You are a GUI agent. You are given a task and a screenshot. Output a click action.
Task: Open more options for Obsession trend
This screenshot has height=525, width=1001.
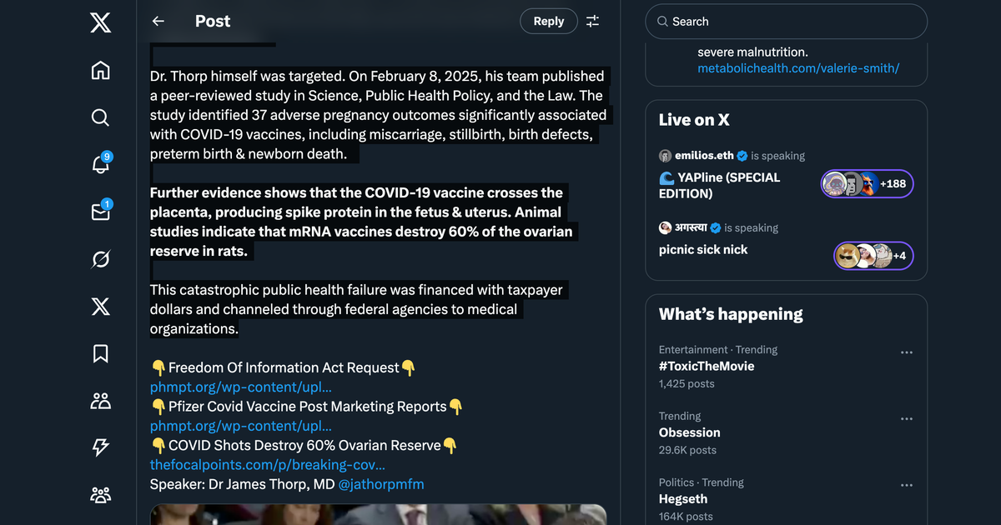point(907,418)
